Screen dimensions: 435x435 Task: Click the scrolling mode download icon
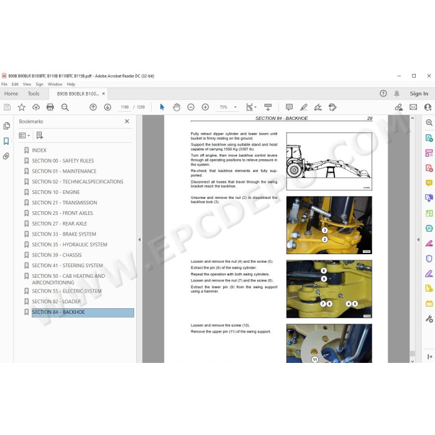point(268,107)
